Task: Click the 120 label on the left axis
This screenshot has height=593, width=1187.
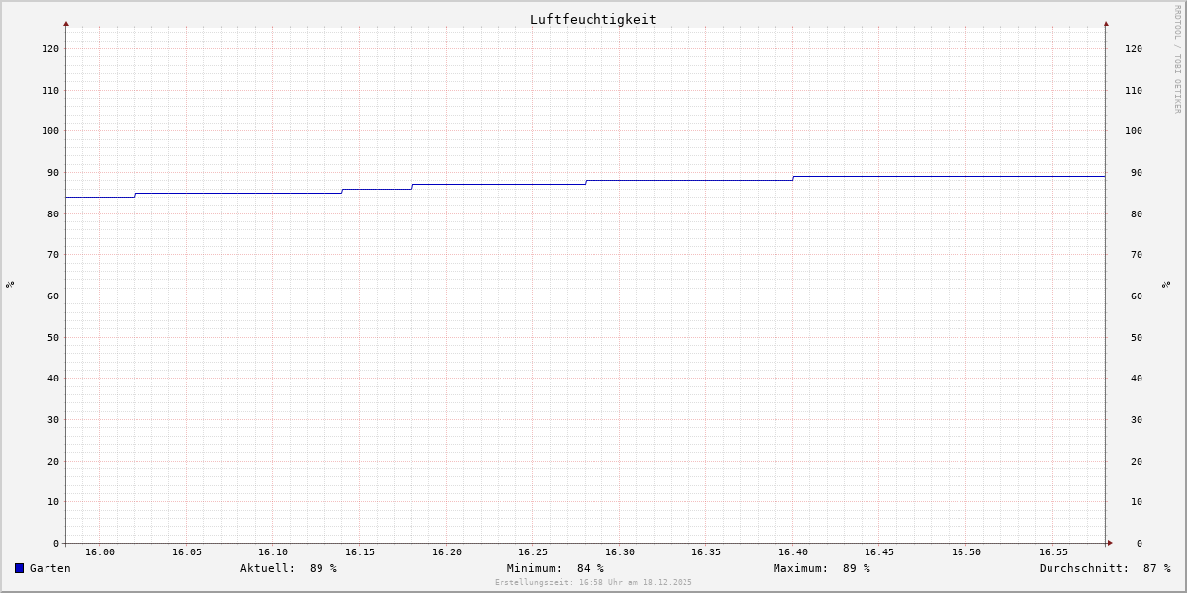Action: [50, 48]
